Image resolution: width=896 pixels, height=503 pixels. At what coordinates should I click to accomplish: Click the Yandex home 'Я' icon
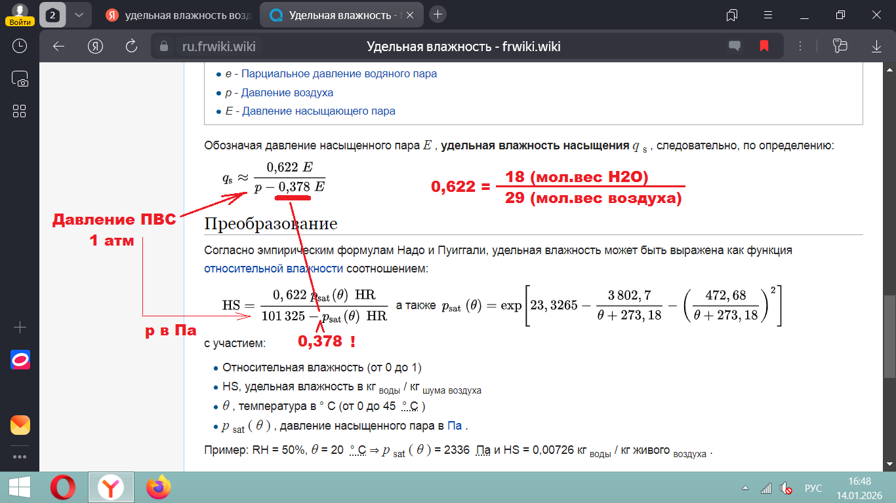tap(96, 47)
